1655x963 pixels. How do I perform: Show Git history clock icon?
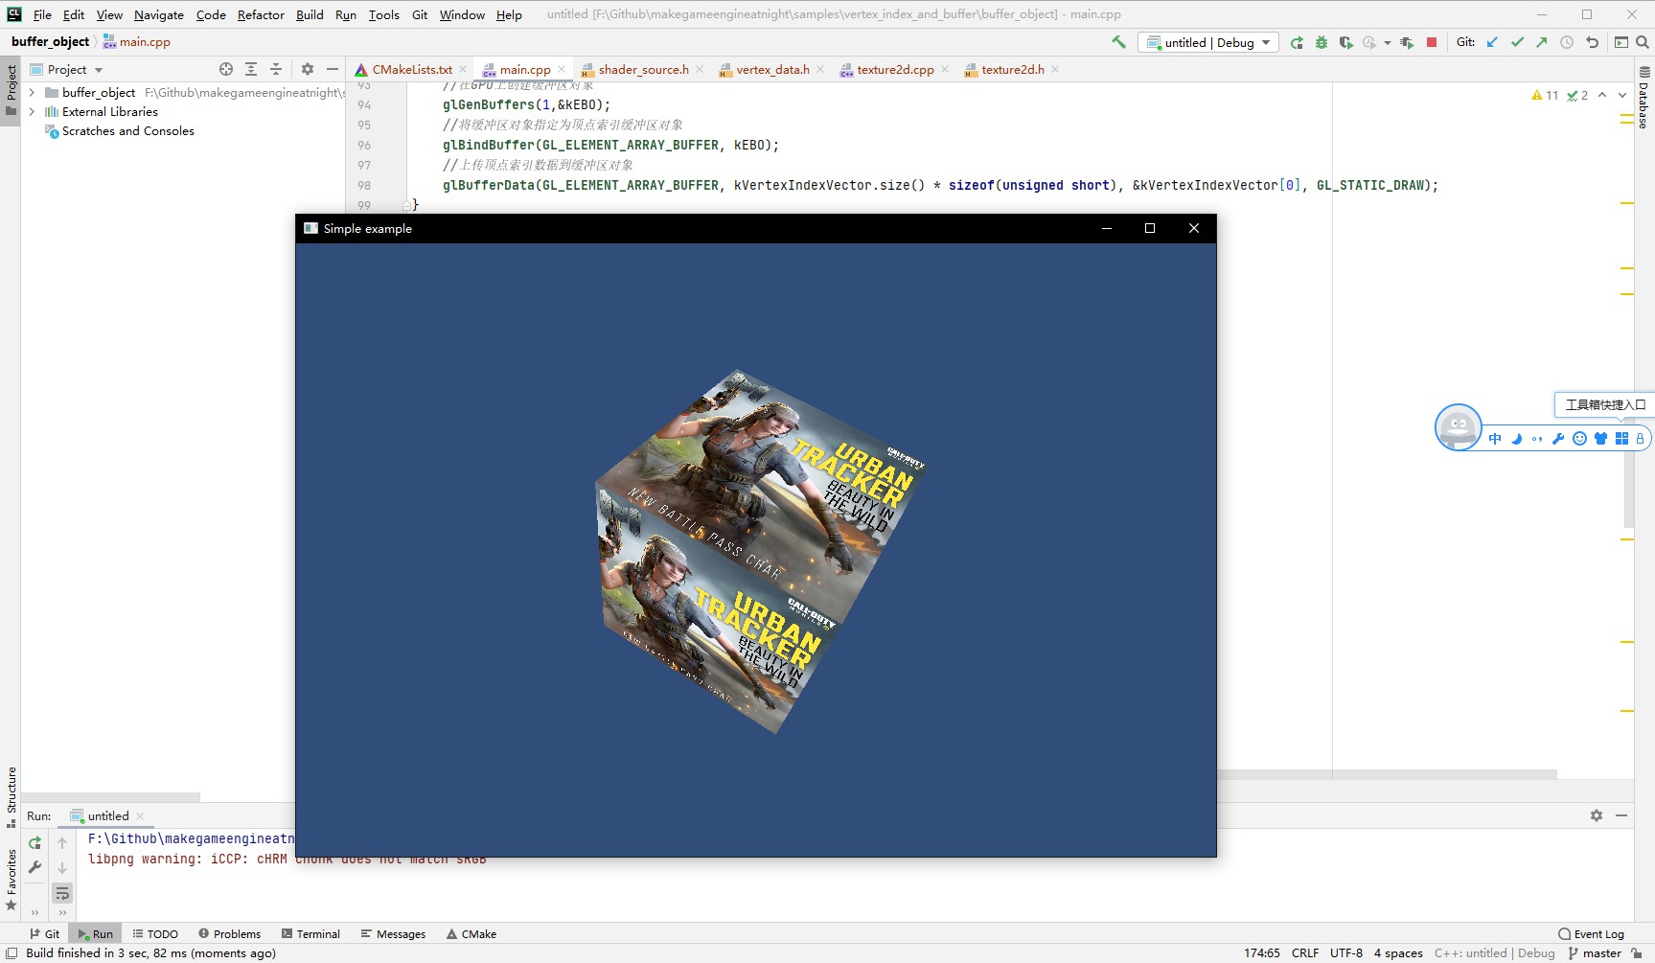pos(1567,42)
